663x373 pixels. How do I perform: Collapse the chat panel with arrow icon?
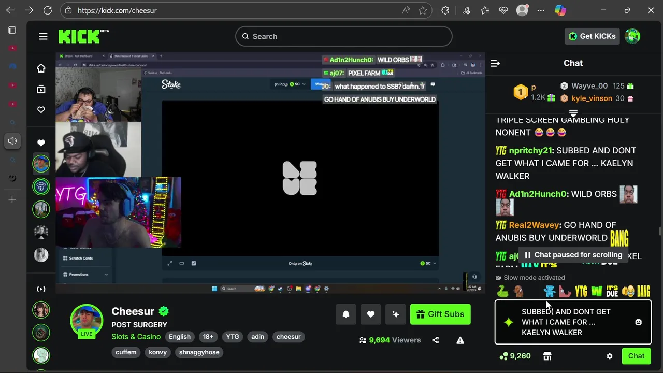[x=495, y=63]
